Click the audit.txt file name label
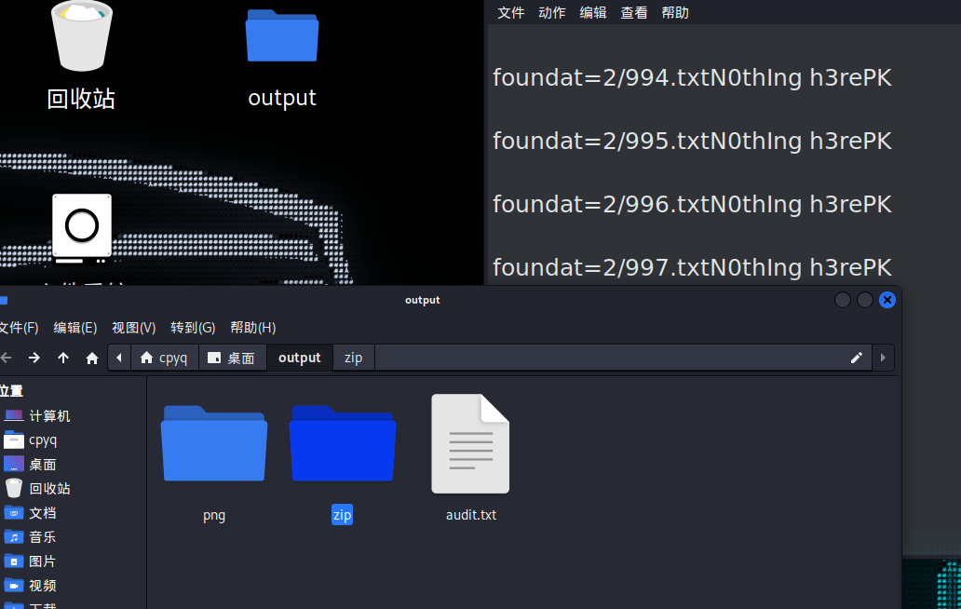The height and width of the screenshot is (609, 961). 470,515
